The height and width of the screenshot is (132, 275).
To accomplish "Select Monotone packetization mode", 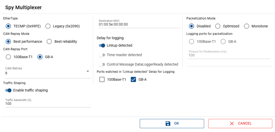I will click(x=246, y=26).
